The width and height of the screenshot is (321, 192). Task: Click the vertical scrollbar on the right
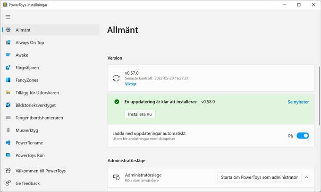click(x=319, y=96)
